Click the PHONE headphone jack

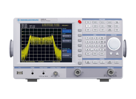point(32,73)
